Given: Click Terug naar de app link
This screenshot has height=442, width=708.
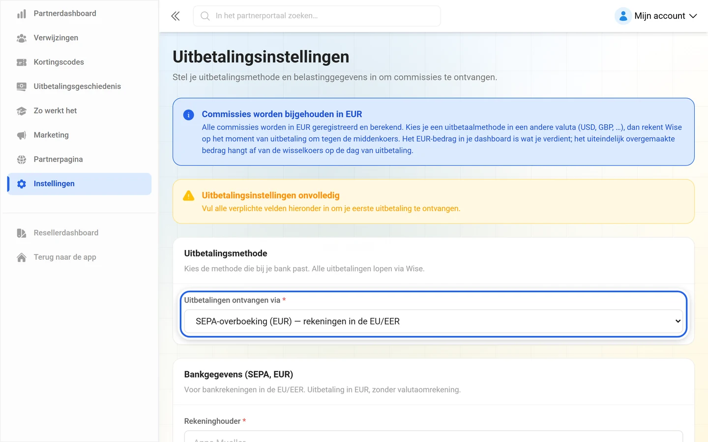Looking at the screenshot, I should click(x=80, y=257).
